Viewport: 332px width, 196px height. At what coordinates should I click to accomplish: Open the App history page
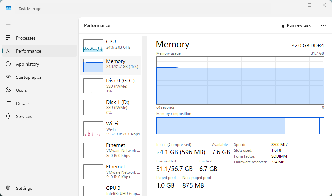(x=28, y=64)
